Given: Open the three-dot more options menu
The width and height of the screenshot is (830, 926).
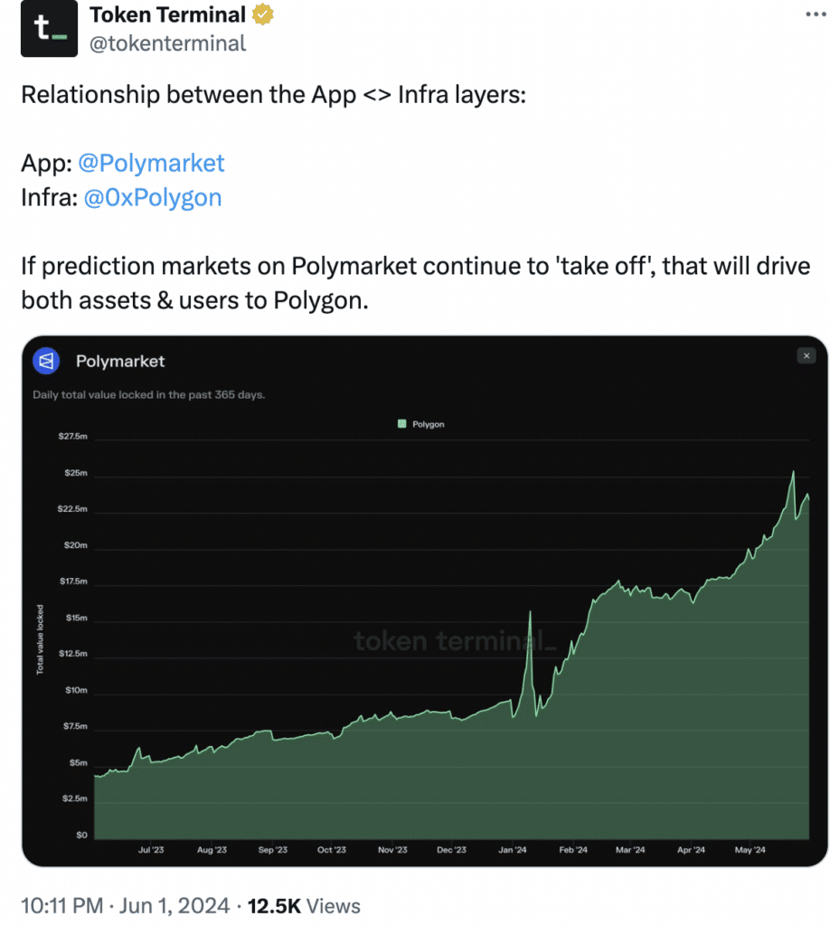Looking at the screenshot, I should (807, 16).
